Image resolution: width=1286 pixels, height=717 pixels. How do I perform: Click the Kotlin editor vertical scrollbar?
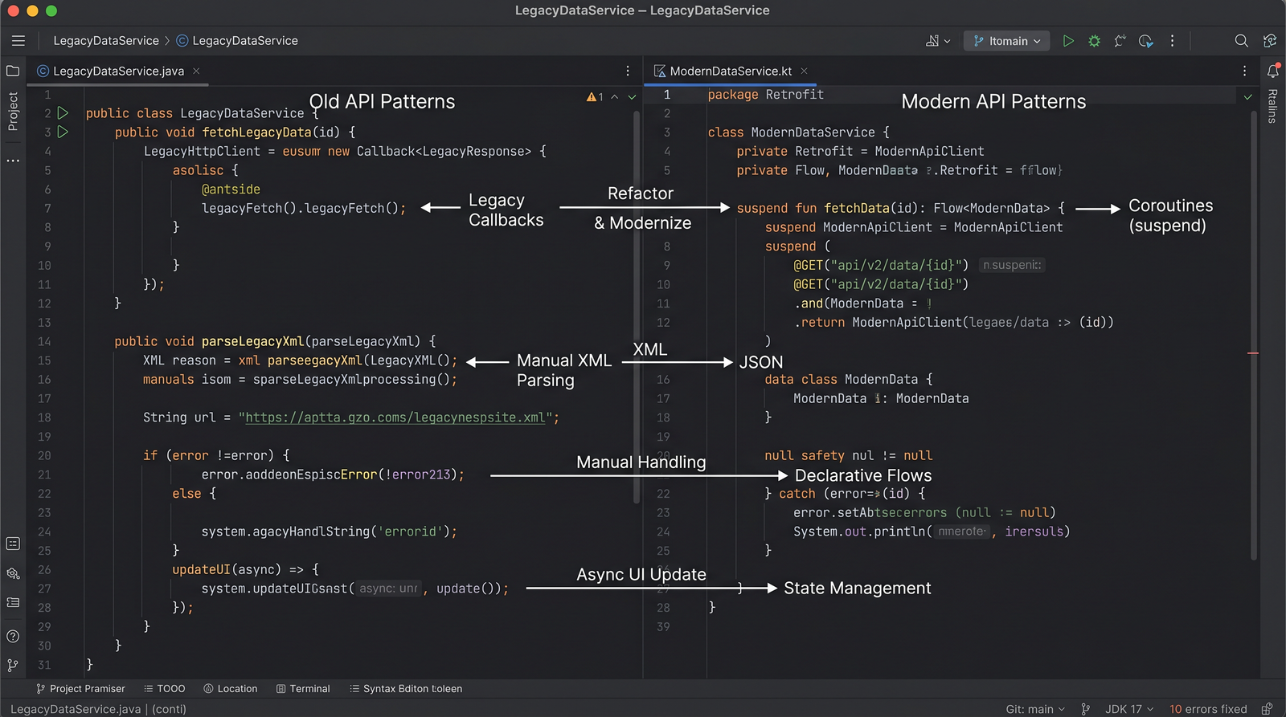pyautogui.click(x=1253, y=335)
